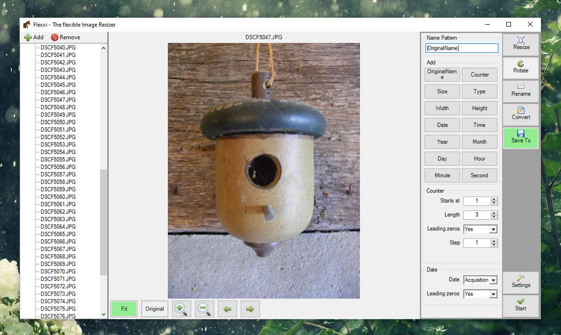Add Height to the name pattern
The height and width of the screenshot is (335, 561).
(480, 108)
